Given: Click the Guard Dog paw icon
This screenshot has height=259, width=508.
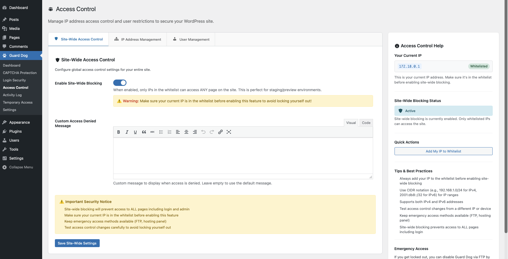Looking at the screenshot, I should (x=5, y=55).
